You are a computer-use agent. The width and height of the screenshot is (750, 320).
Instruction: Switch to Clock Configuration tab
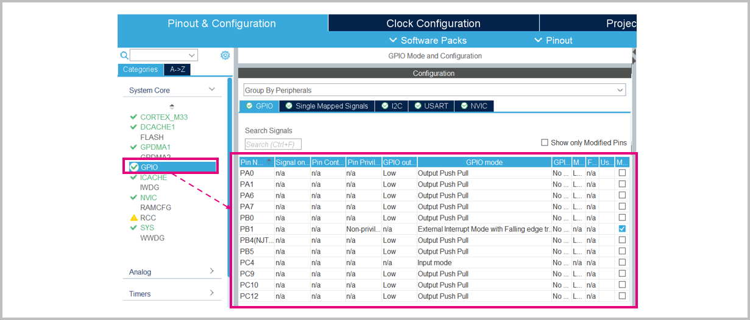(433, 24)
